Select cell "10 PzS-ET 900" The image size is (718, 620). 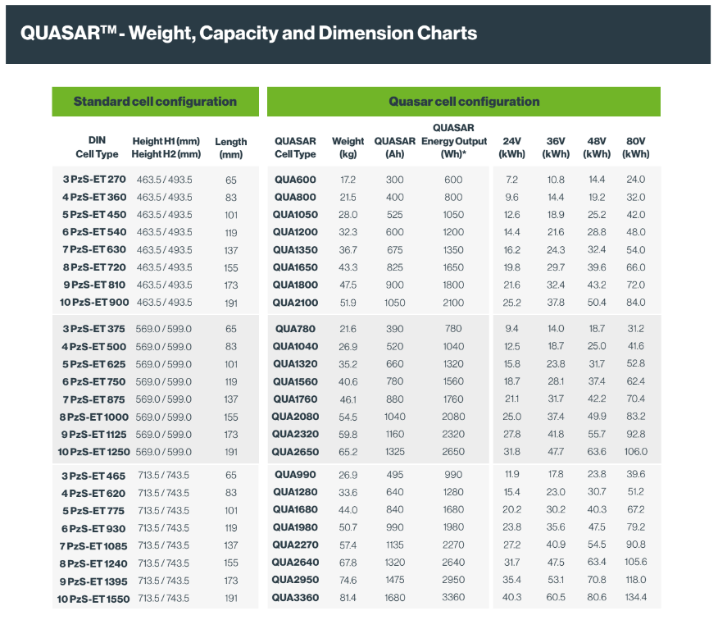tap(94, 303)
